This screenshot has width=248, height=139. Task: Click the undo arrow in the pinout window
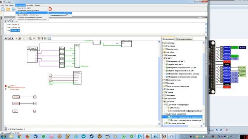point(217,130)
